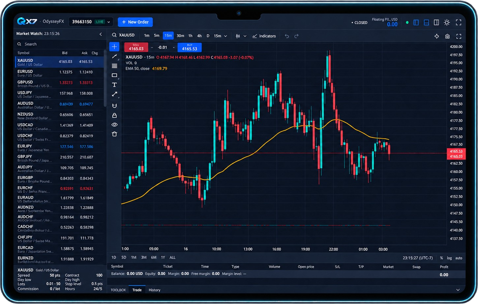Collapse the Market Watch panel
Viewport: 478px width, 304px height.
(x=101, y=34)
